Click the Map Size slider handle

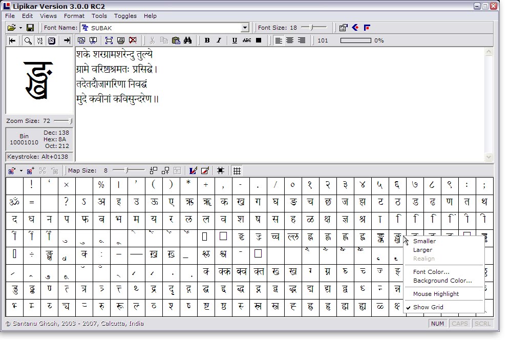click(129, 170)
